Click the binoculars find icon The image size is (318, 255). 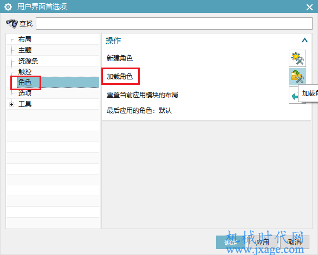pos(12,23)
